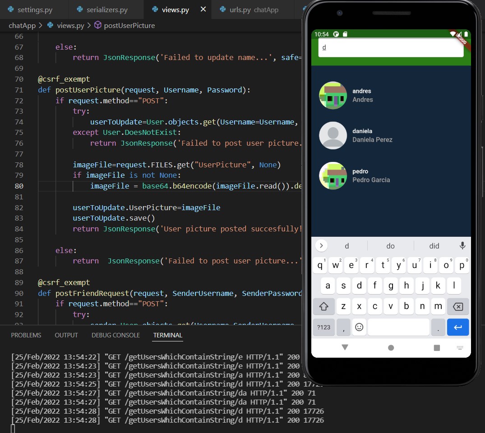Viewport: 485px width, 433px height.
Task: Select the "did" word suggestion
Action: [x=434, y=246]
